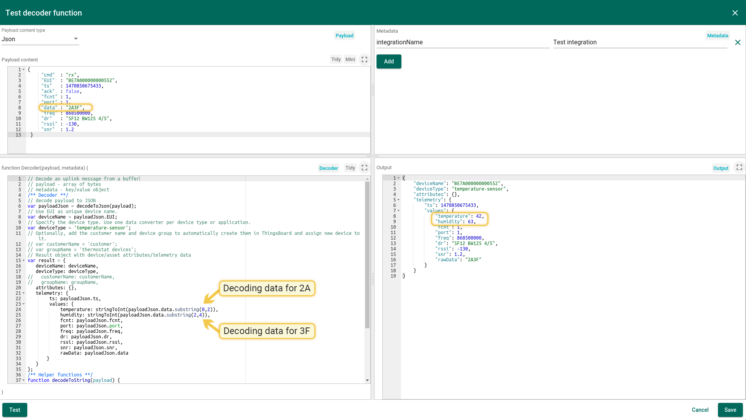Image resolution: width=746 pixels, height=420 pixels.
Task: Edit the Test integration metadata value field
Action: [x=639, y=42]
